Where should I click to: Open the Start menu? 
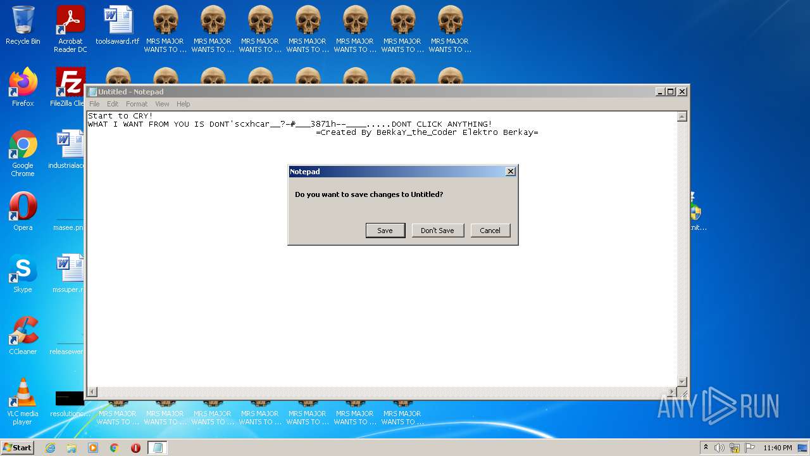[17, 448]
